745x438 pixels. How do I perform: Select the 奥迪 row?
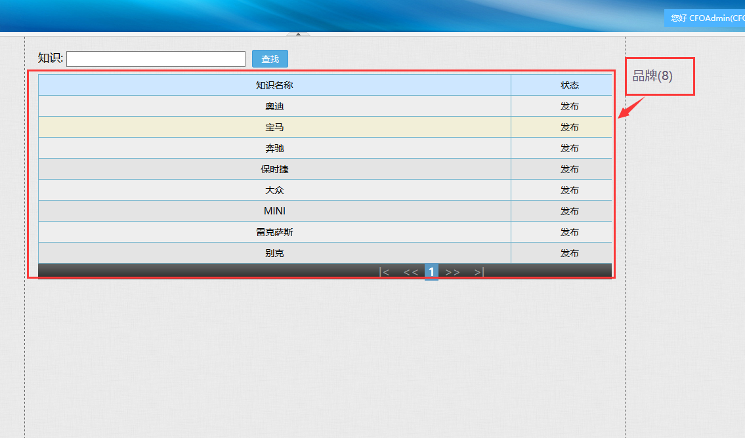[x=274, y=106]
